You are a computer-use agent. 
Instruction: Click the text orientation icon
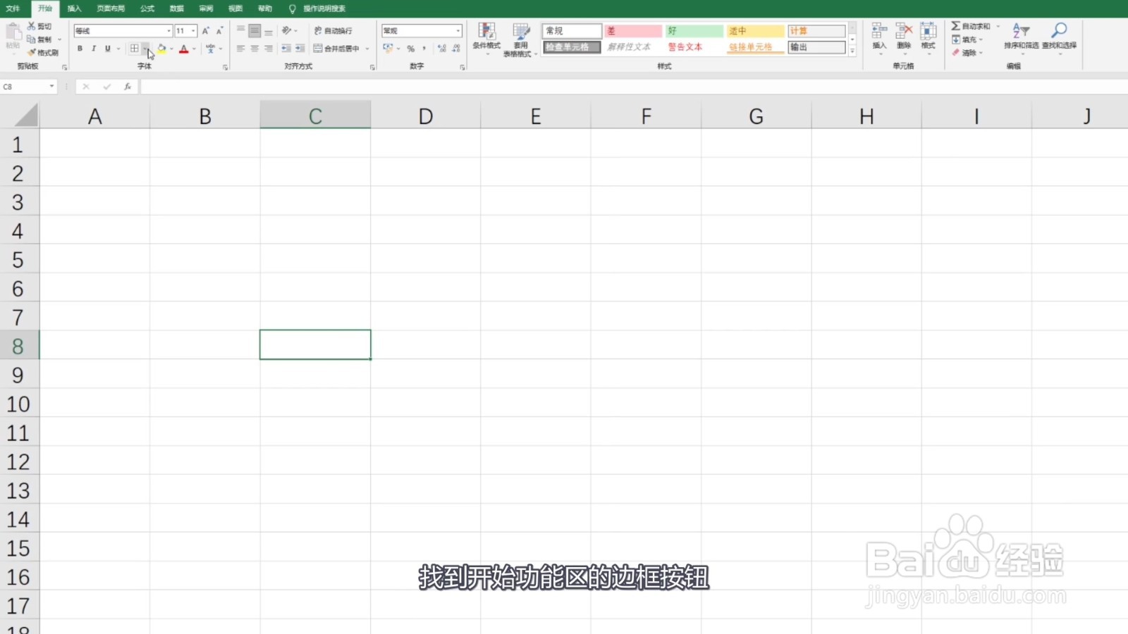pos(286,30)
